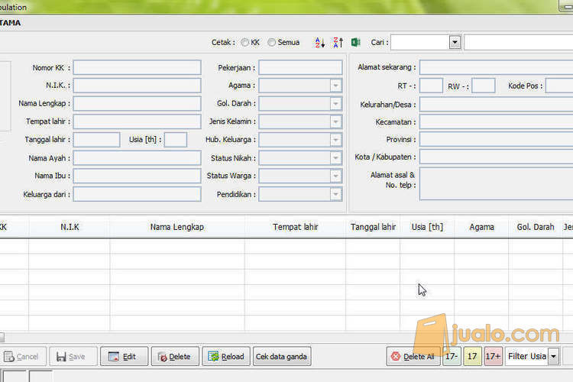
Task: Click the Alamat sekarang field
Action: pyautogui.click(x=497, y=67)
